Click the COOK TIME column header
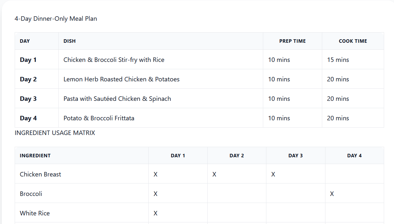This screenshot has height=224, width=394. coord(353,41)
